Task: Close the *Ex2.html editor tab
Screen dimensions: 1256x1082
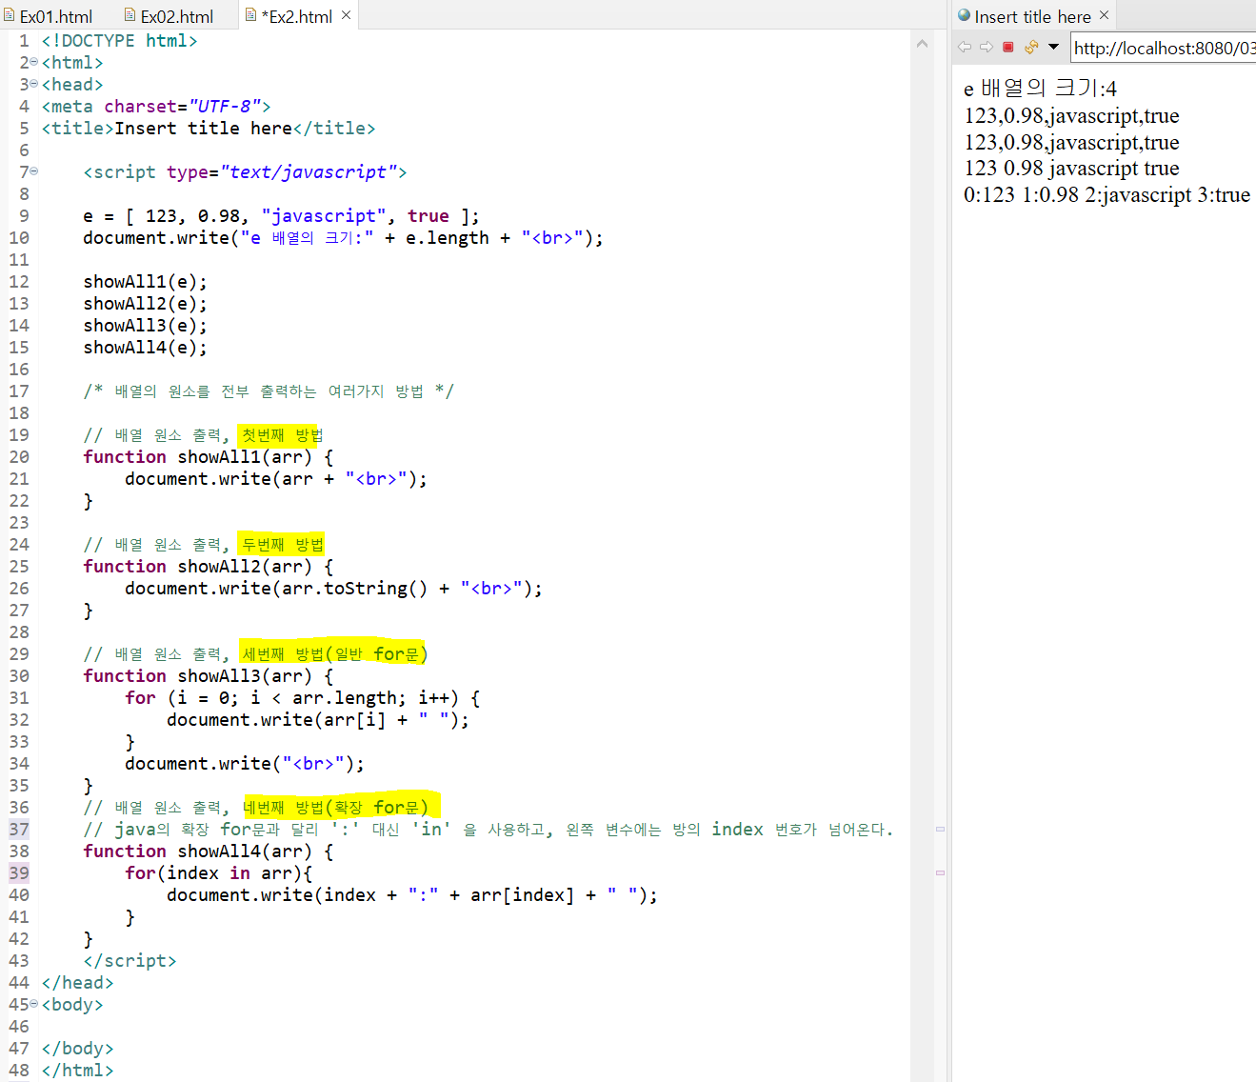Action: coord(346,15)
